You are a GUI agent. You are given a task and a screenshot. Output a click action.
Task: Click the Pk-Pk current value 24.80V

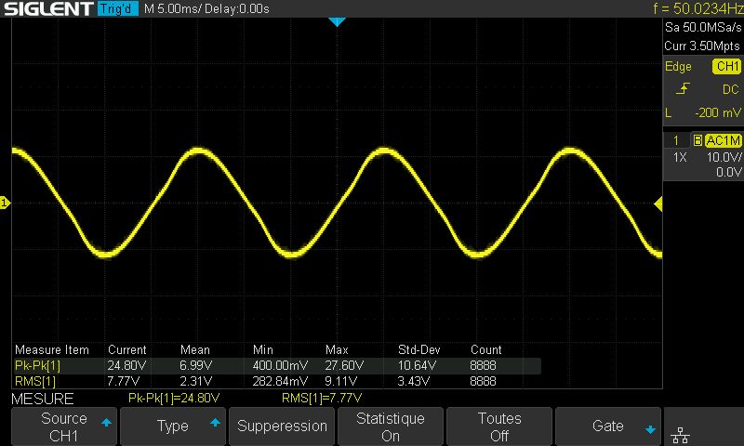coord(126,365)
